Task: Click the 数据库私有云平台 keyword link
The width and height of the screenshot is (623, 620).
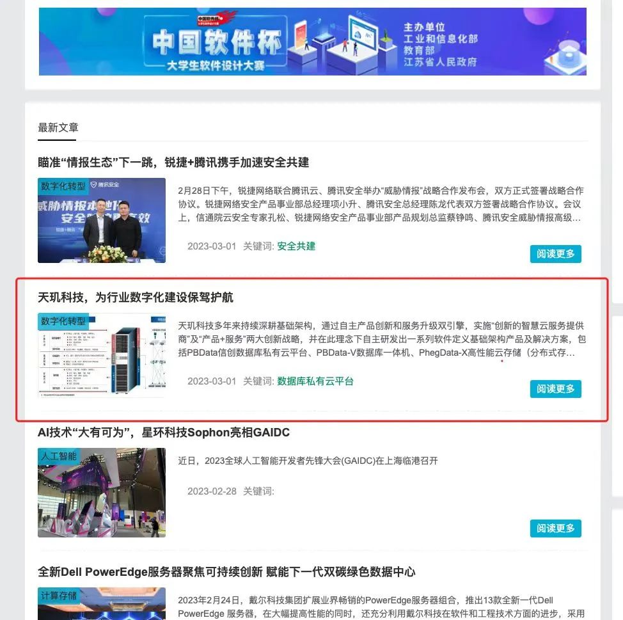Action: point(315,381)
